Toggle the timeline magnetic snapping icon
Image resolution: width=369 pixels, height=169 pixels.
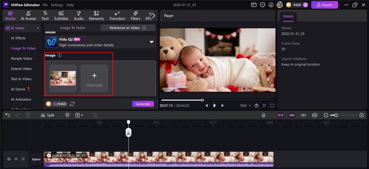pyautogui.click(x=292, y=115)
